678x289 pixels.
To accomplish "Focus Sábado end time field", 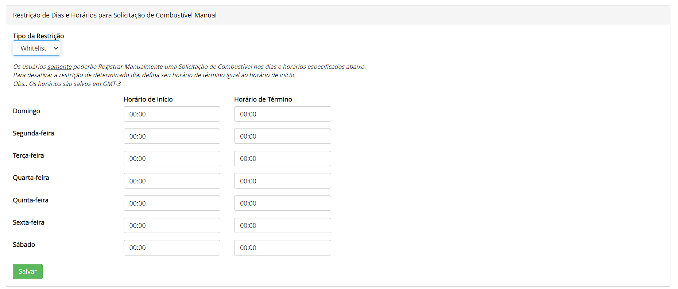I will 282,248.
